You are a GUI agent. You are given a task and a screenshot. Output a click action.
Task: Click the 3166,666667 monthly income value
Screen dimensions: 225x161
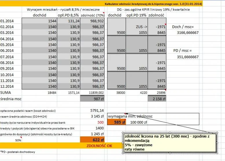[x=187, y=33]
